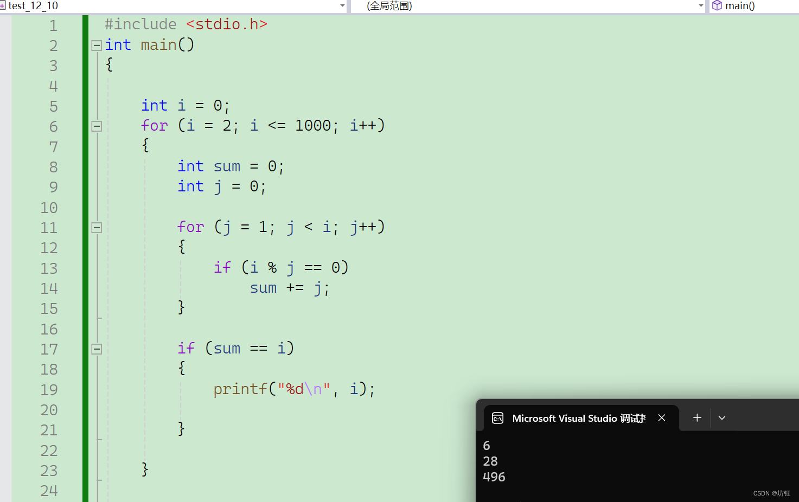This screenshot has width=799, height=502.
Task: Click the value 1000 in the for condition
Action: pyautogui.click(x=313, y=126)
